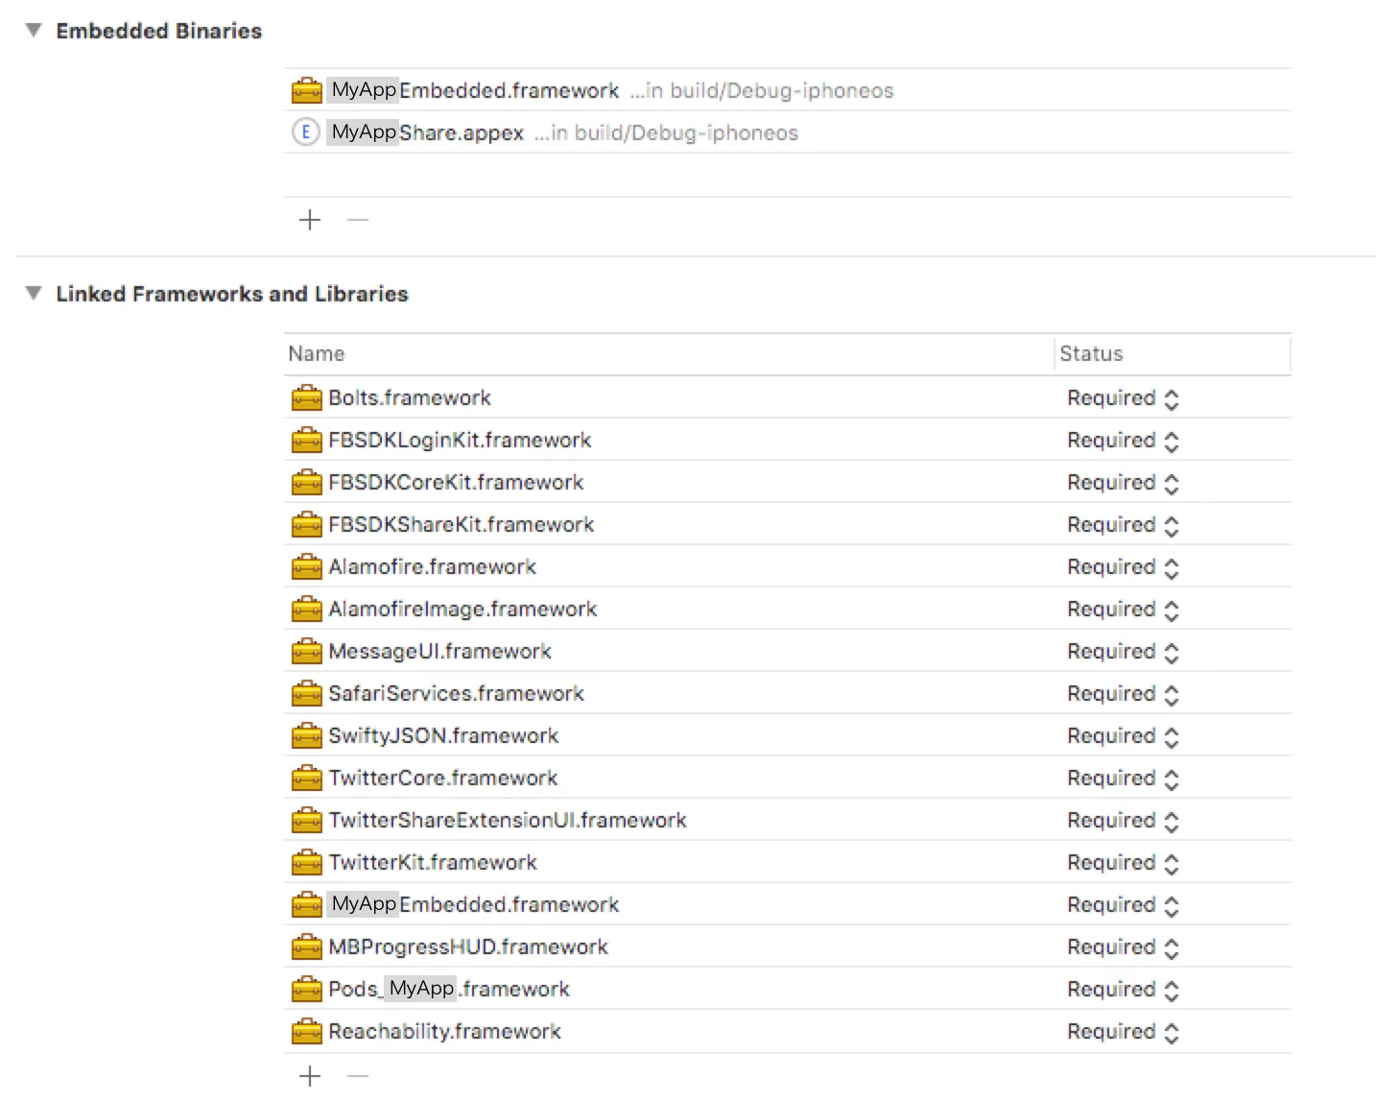The width and height of the screenshot is (1376, 1102).
Task: Select the SwiftyJSON.framework name text
Action: 443,736
